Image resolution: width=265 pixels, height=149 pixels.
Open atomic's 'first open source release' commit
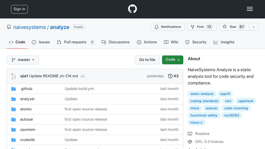86,109
